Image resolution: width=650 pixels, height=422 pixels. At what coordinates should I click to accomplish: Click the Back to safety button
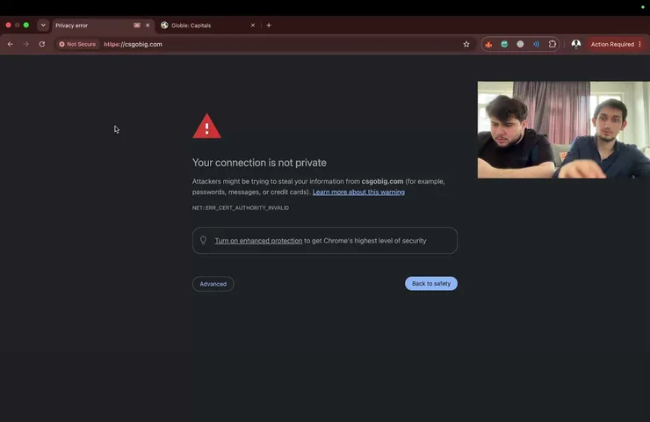coord(431,283)
